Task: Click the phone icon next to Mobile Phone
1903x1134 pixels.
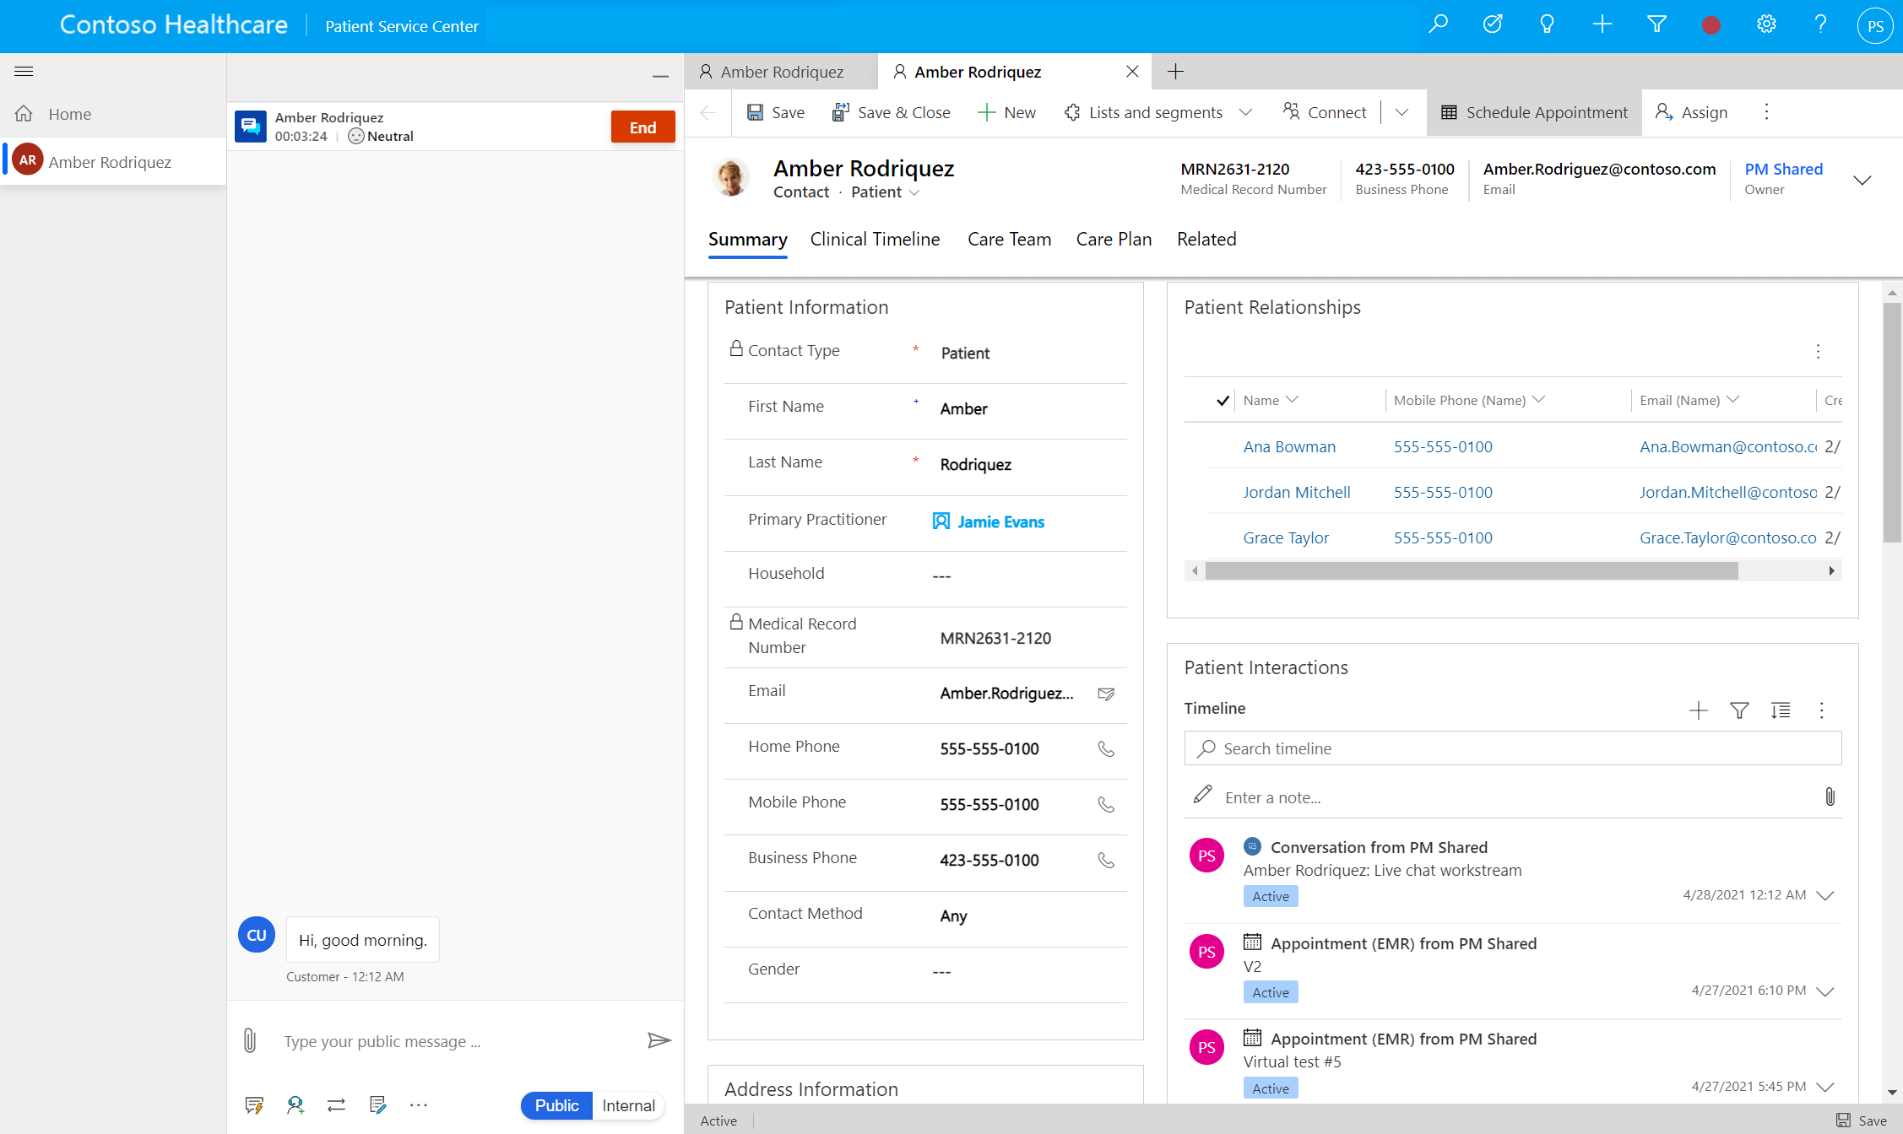Action: [1108, 805]
